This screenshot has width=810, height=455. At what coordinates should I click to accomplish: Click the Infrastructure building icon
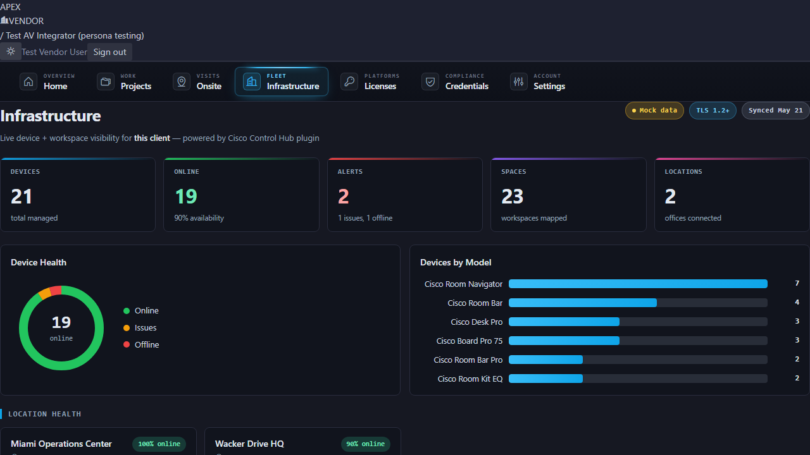(252, 82)
